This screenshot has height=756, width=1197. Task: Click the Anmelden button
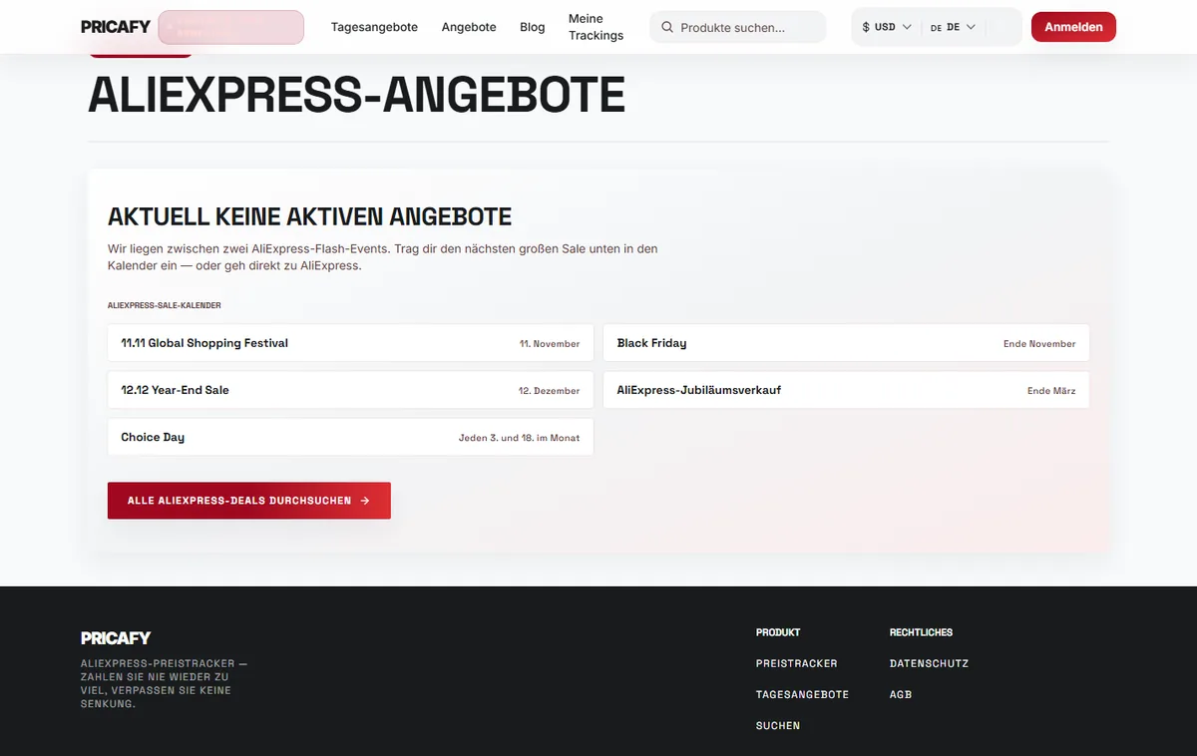pos(1073,27)
